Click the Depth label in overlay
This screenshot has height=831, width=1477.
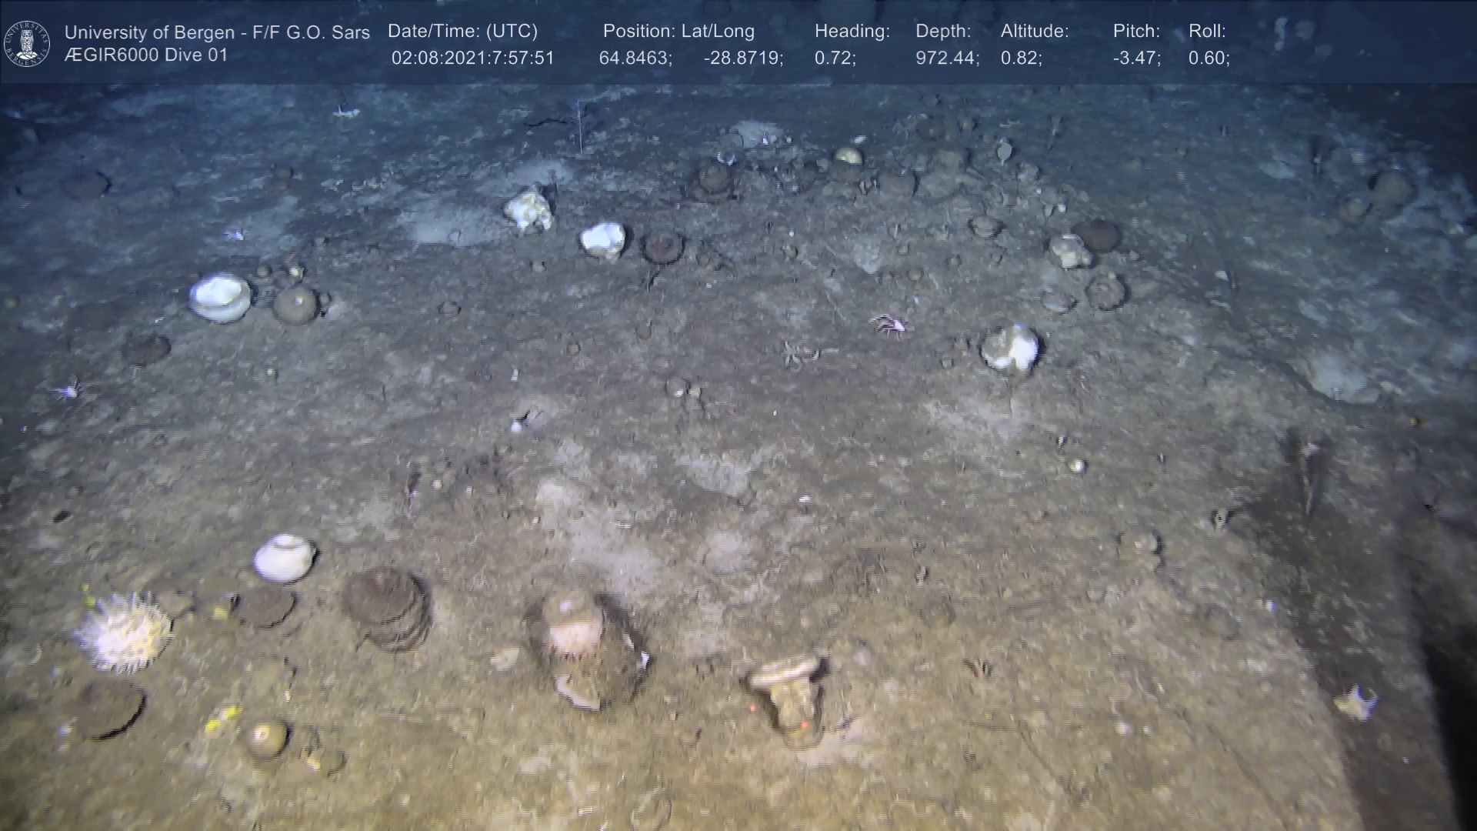pyautogui.click(x=943, y=32)
